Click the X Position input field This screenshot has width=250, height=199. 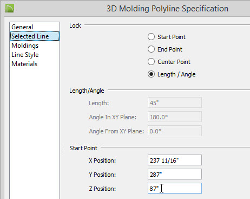(175, 160)
